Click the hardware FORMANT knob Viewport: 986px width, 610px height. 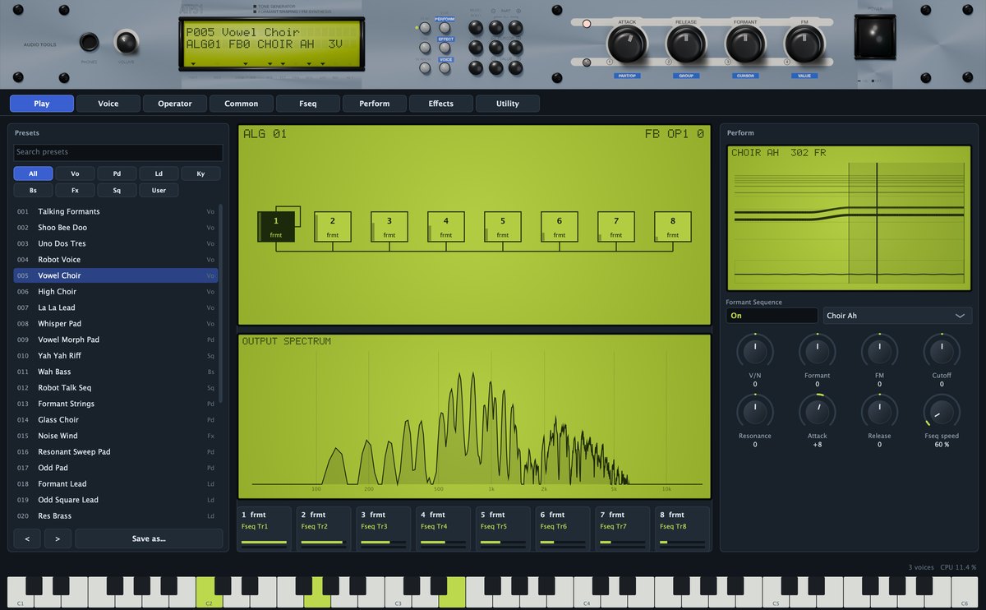tap(745, 44)
